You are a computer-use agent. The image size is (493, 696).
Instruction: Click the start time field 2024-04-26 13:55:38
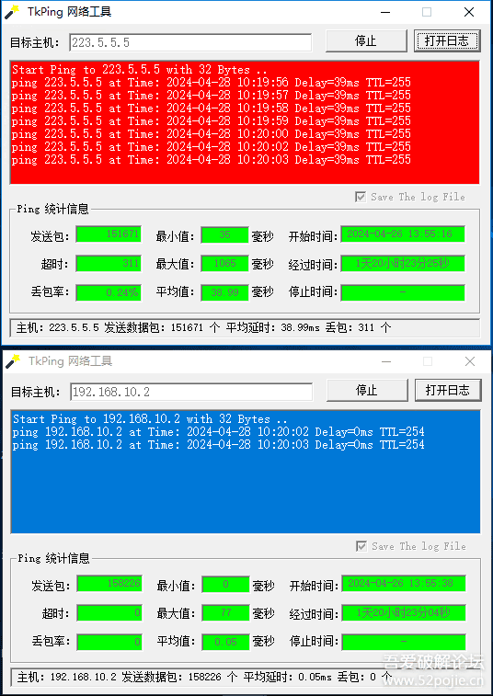404,584
